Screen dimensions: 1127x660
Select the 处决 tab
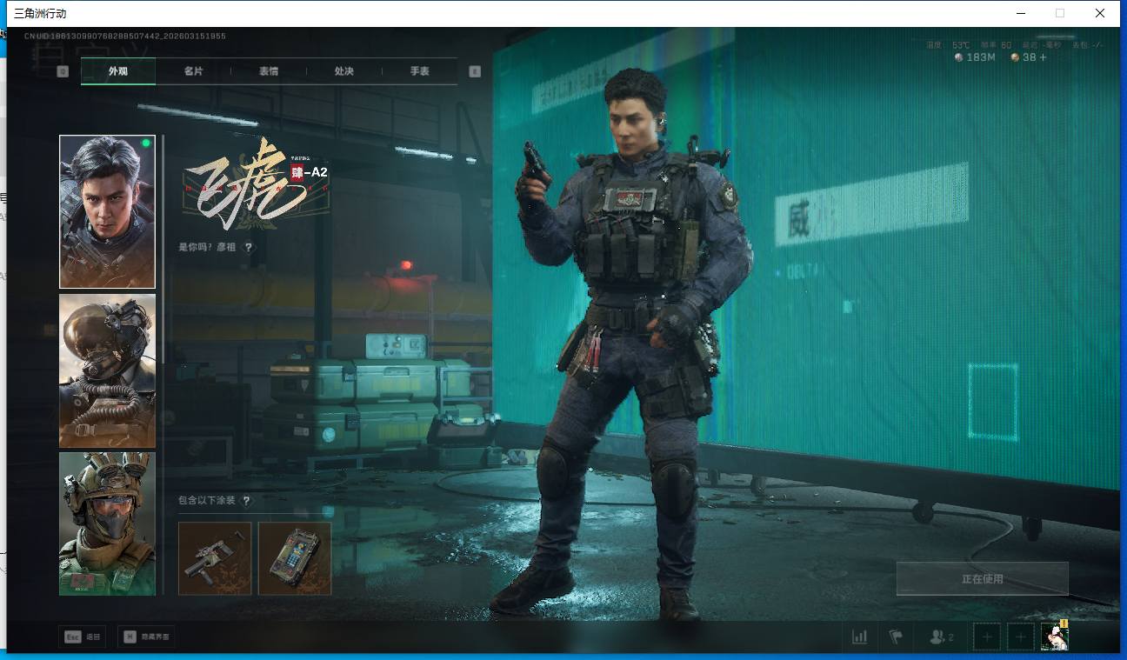click(343, 71)
